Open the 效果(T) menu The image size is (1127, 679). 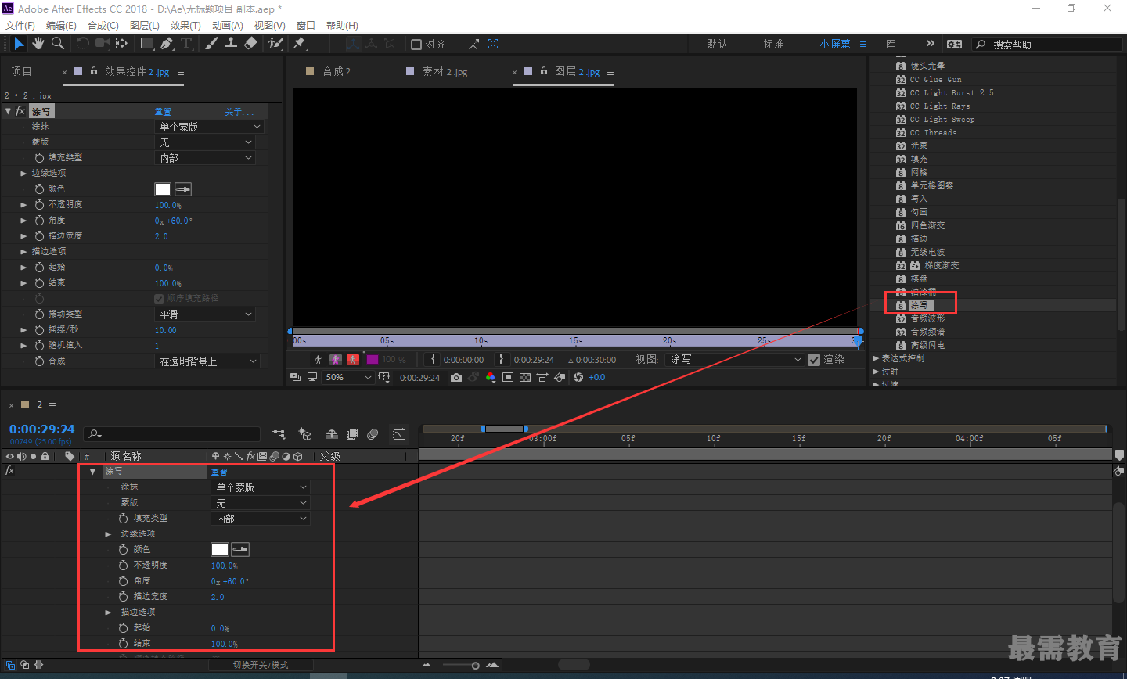(185, 26)
